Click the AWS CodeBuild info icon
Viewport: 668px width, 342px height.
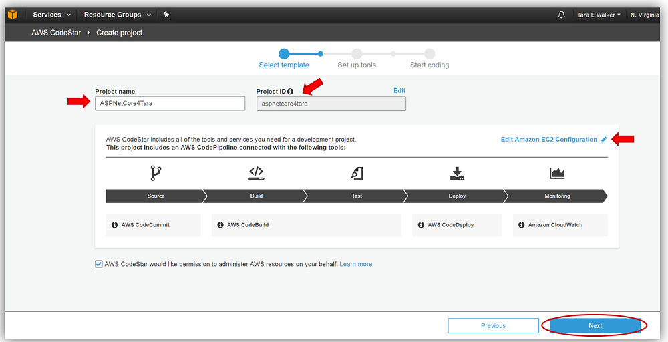pos(220,225)
